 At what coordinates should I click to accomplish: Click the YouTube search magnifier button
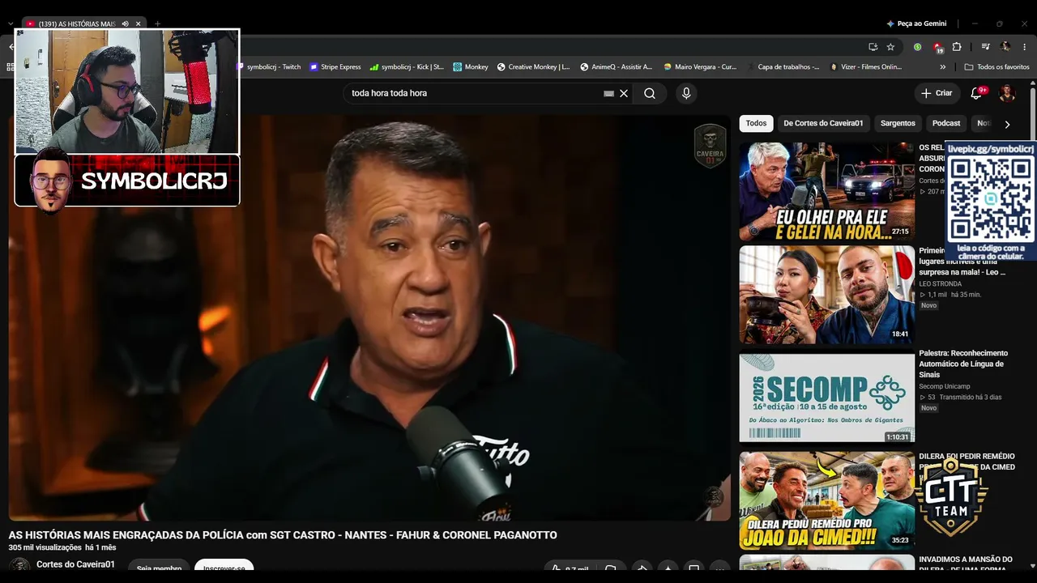[650, 93]
